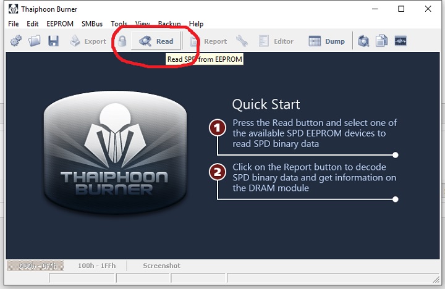This screenshot has height=289, width=445.
Task: Switch to the 000h - 0FFh tab
Action: tap(35, 266)
